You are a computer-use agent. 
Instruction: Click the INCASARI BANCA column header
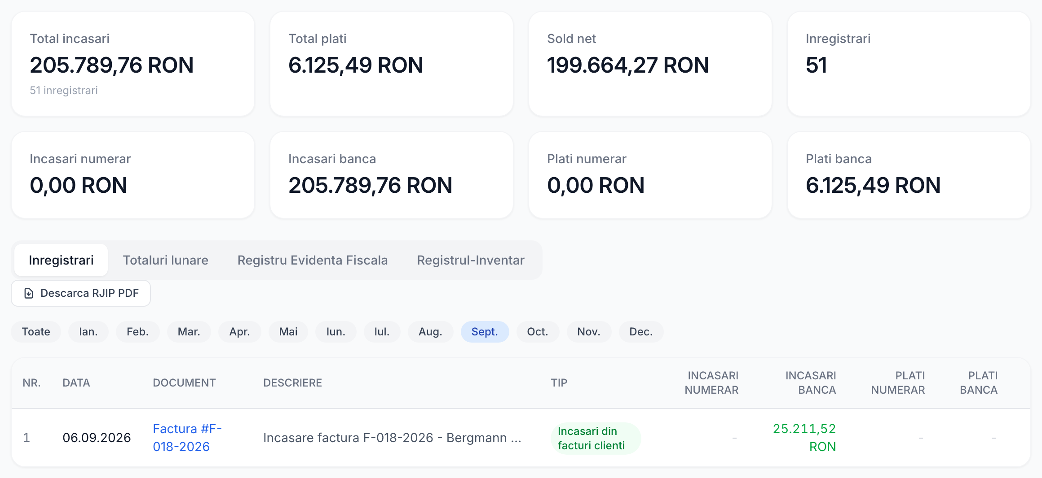click(x=810, y=383)
